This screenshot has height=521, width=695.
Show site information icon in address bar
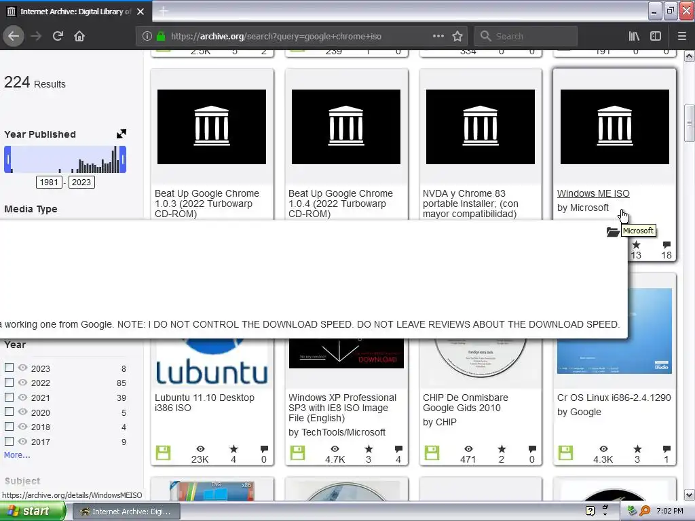[x=147, y=37]
